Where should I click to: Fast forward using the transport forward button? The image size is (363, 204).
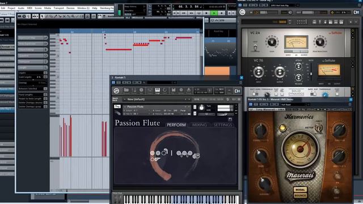192,13
